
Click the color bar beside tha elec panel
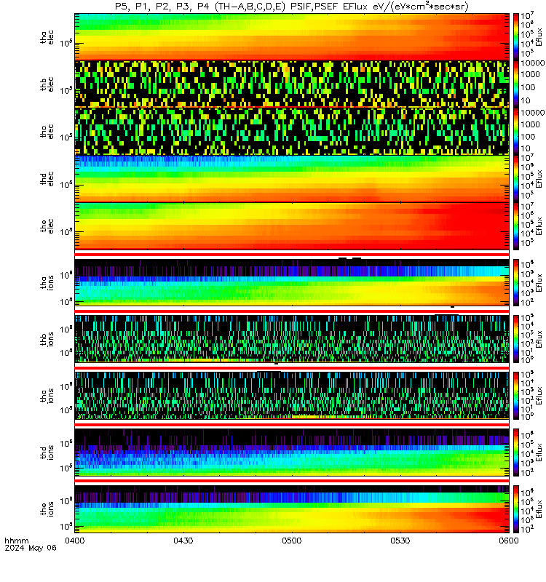point(516,37)
